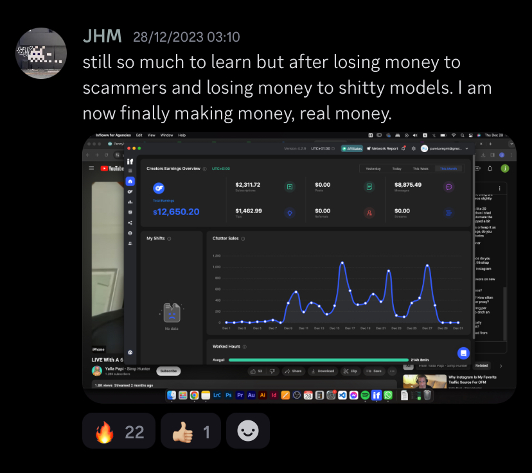Viewport: 532px width, 473px height.
Task: Add the fire emoji reaction
Action: pos(119,431)
